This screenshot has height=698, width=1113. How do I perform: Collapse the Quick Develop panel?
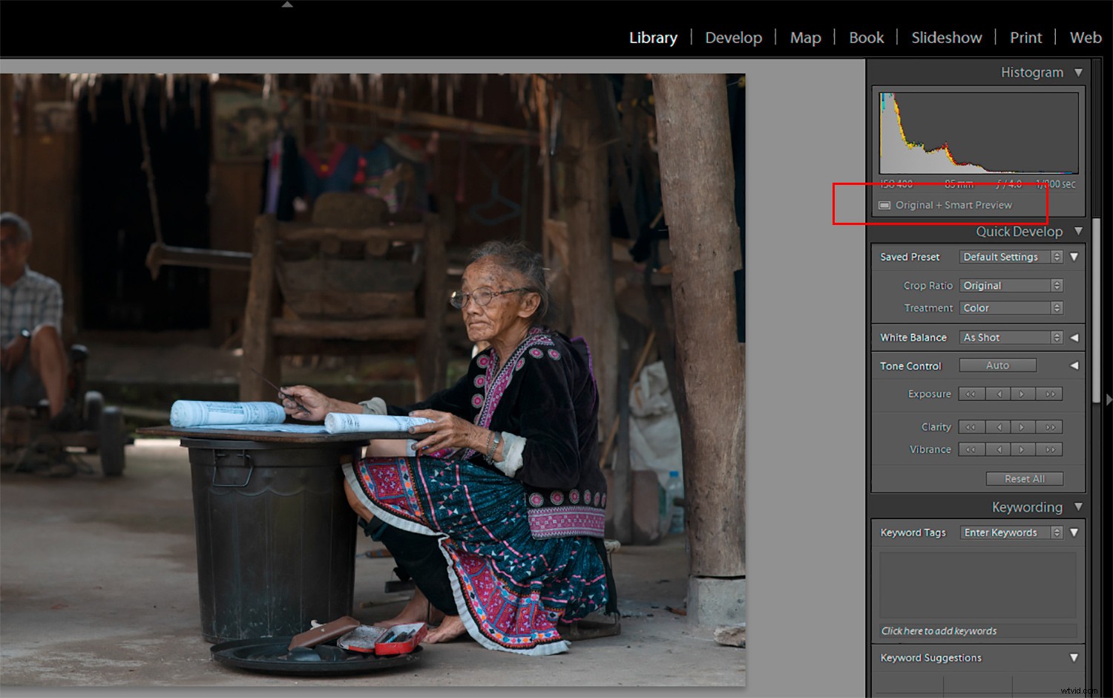(1077, 231)
